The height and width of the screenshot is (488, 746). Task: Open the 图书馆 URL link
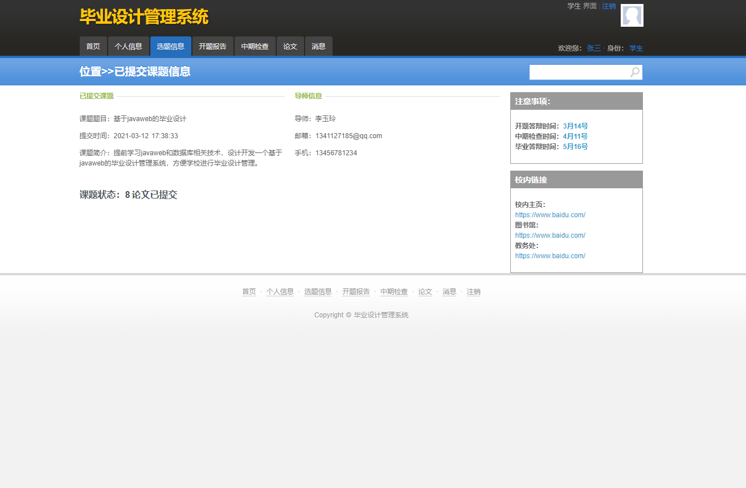[550, 235]
